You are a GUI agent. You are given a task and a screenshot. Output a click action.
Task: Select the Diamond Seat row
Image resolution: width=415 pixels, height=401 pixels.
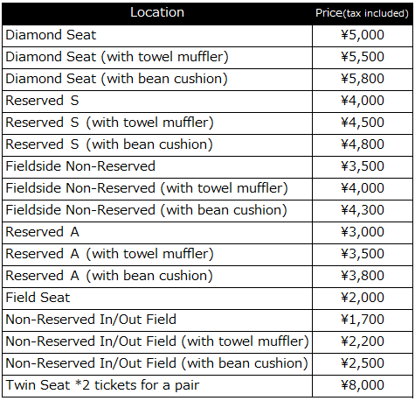click(x=207, y=35)
